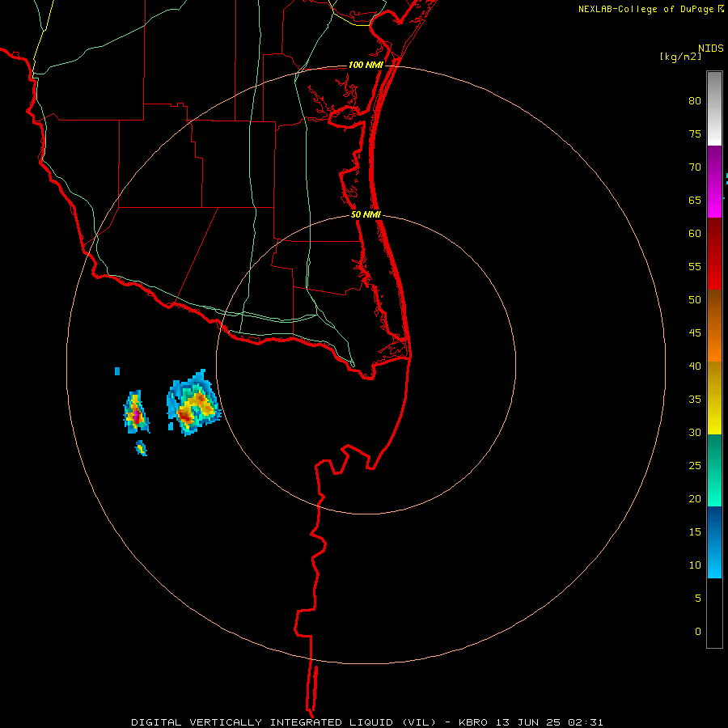728x728 pixels.
Task: Click the NIDS label above the scale
Action: pyautogui.click(x=711, y=49)
